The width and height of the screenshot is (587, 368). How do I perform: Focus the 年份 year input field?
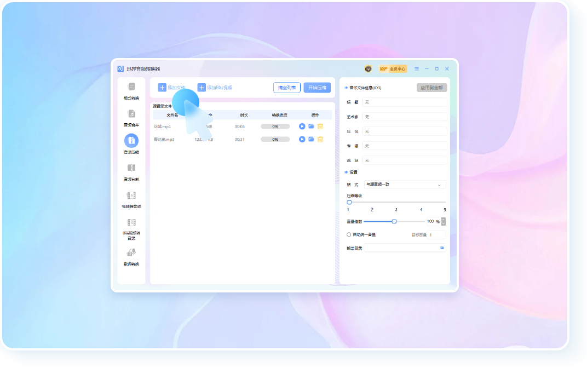point(405,131)
